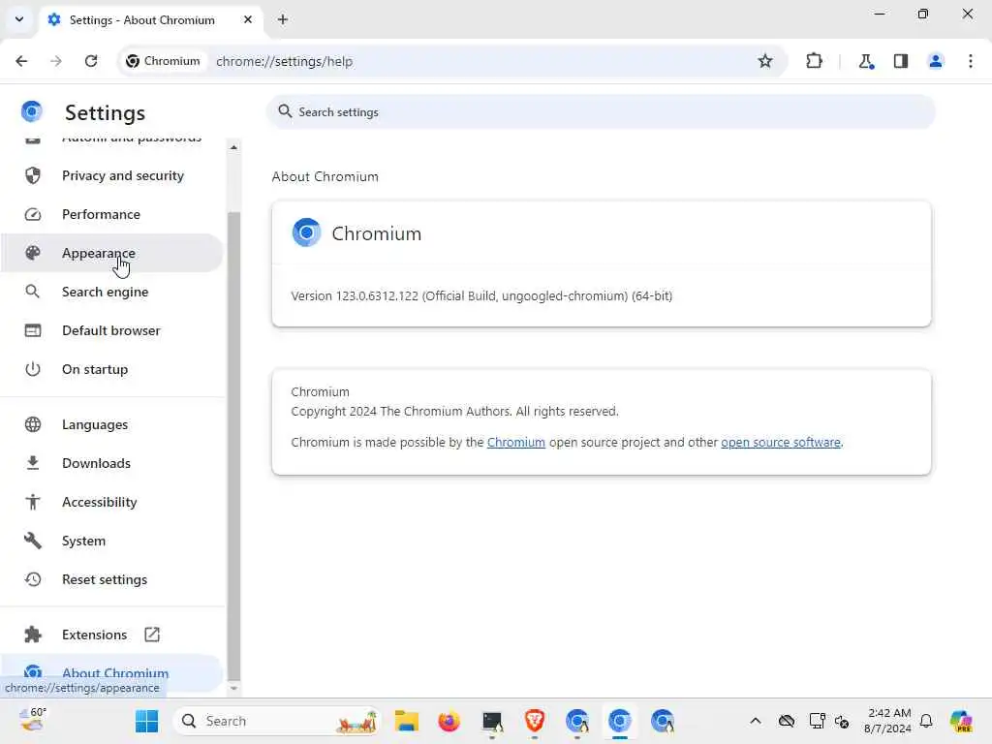Click the sidebar scroll up arrow

point(233,147)
